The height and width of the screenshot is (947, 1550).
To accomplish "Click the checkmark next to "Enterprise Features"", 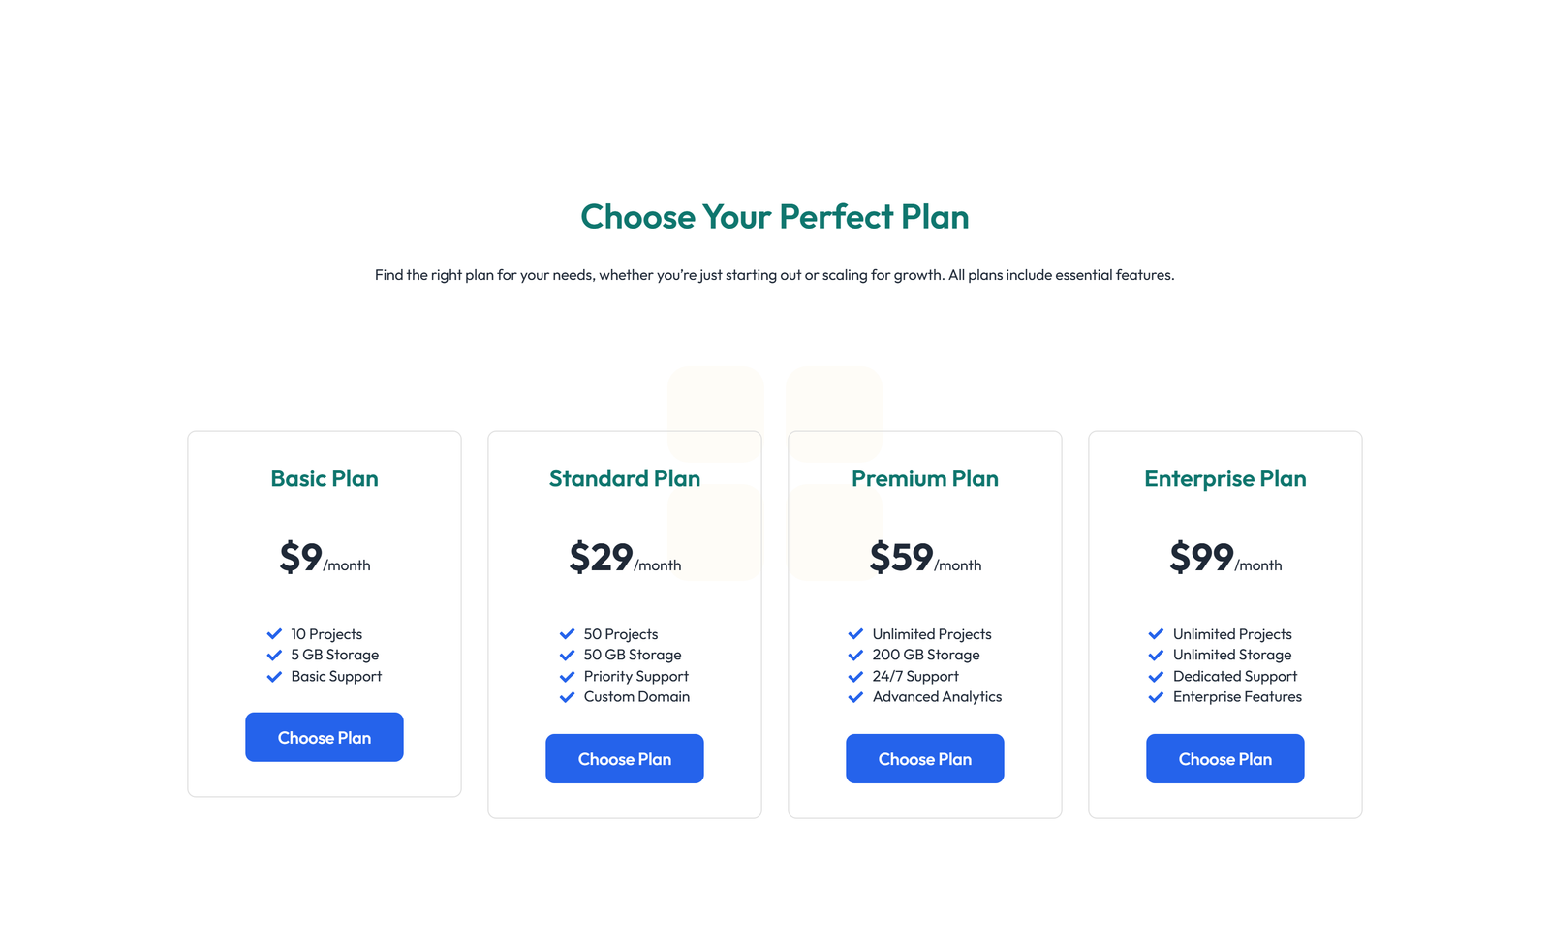I will click(x=1156, y=697).
